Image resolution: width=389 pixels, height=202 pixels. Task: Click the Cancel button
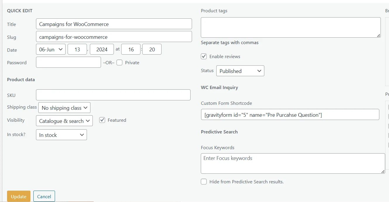tap(44, 196)
